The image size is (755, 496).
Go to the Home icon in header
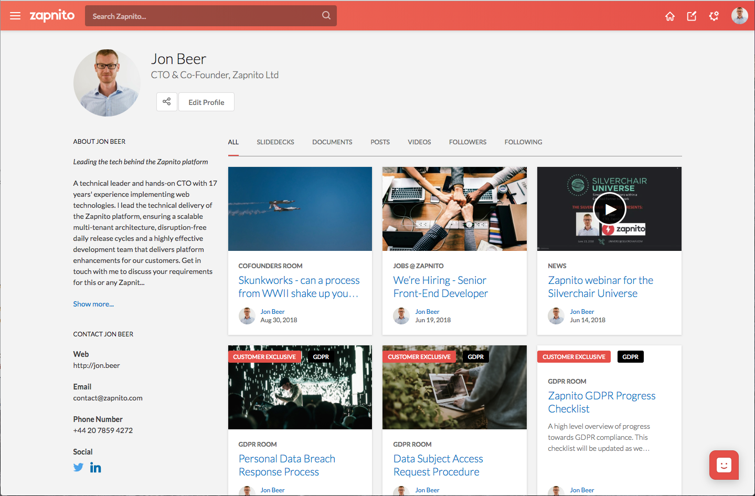(669, 16)
